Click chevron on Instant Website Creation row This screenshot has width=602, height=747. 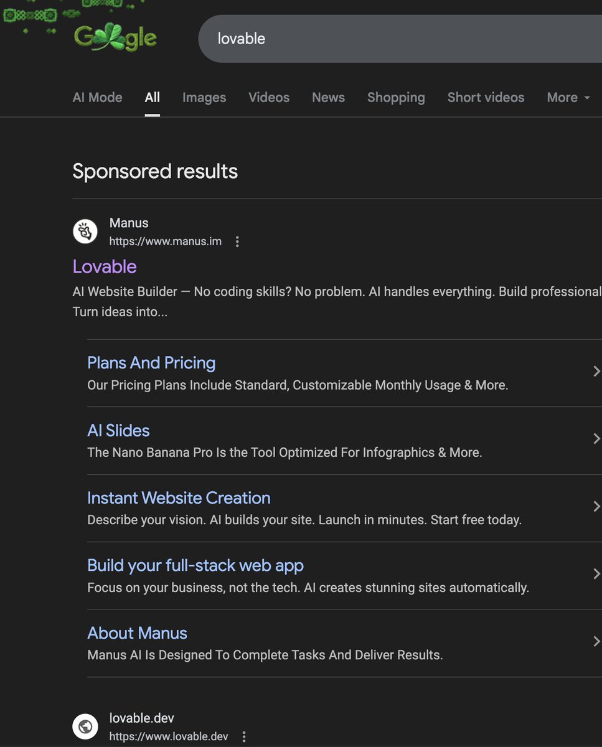(x=596, y=507)
